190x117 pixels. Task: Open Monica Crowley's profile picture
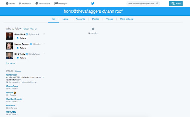[9, 46]
